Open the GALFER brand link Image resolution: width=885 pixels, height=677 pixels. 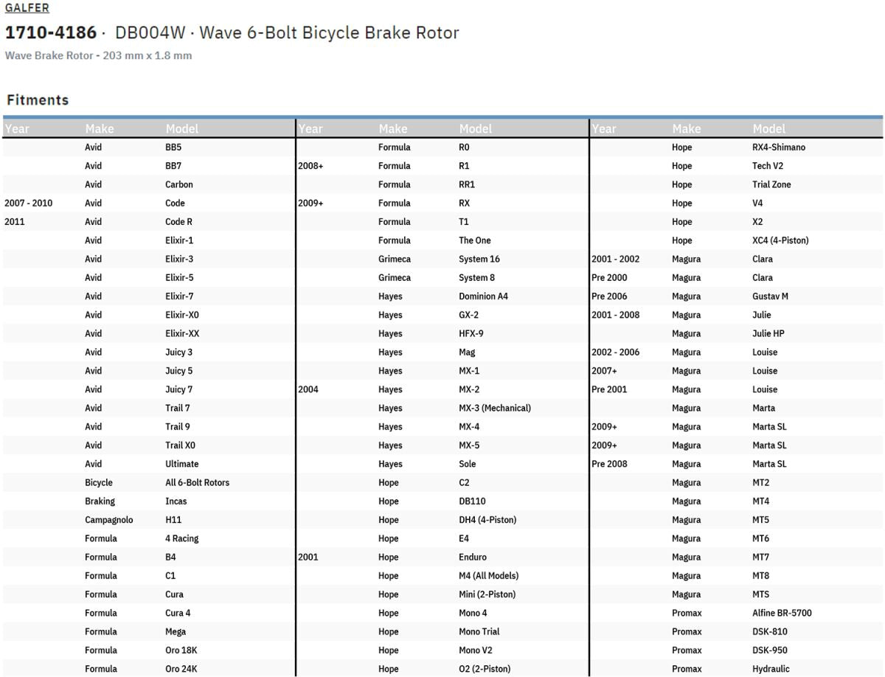pos(27,8)
